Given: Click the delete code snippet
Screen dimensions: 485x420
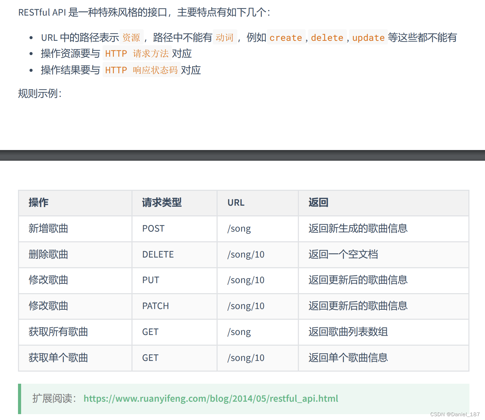Looking at the screenshot, I should tap(327, 37).
